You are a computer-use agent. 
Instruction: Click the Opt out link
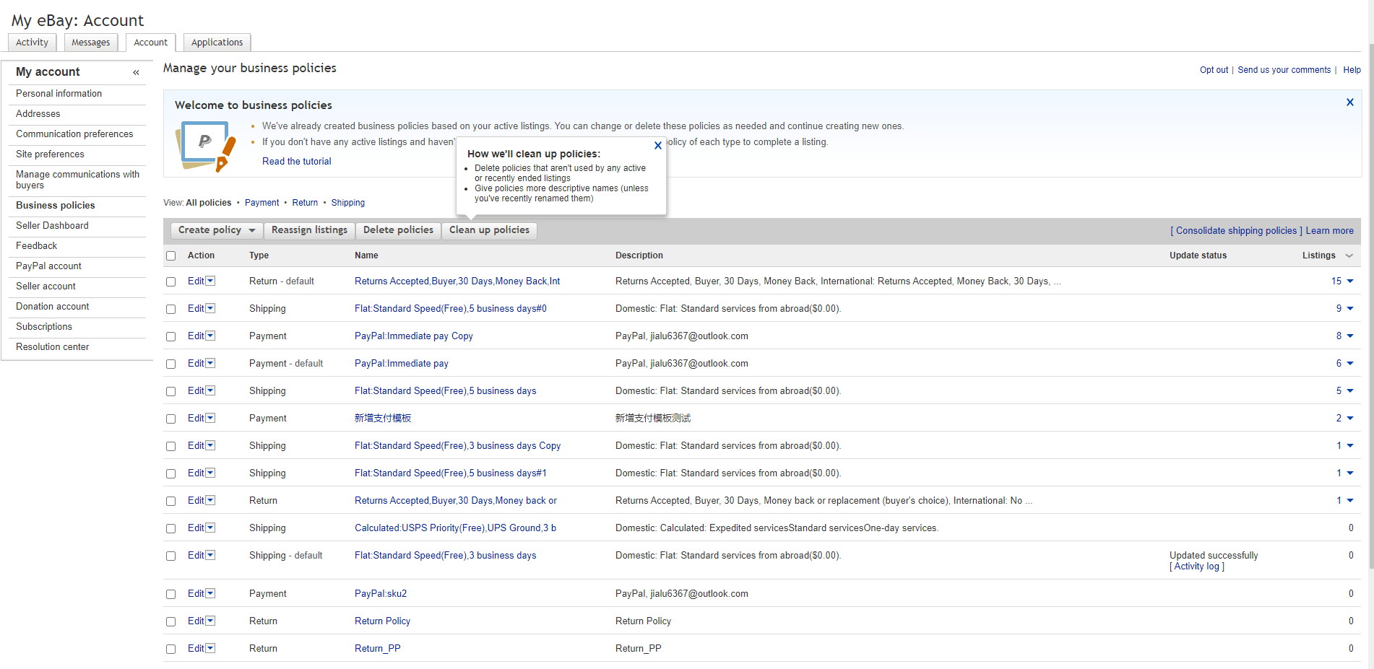point(1214,70)
